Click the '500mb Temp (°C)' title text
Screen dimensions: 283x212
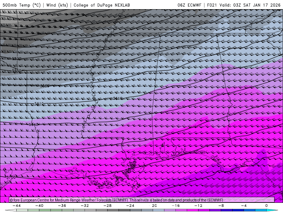(x=22, y=5)
